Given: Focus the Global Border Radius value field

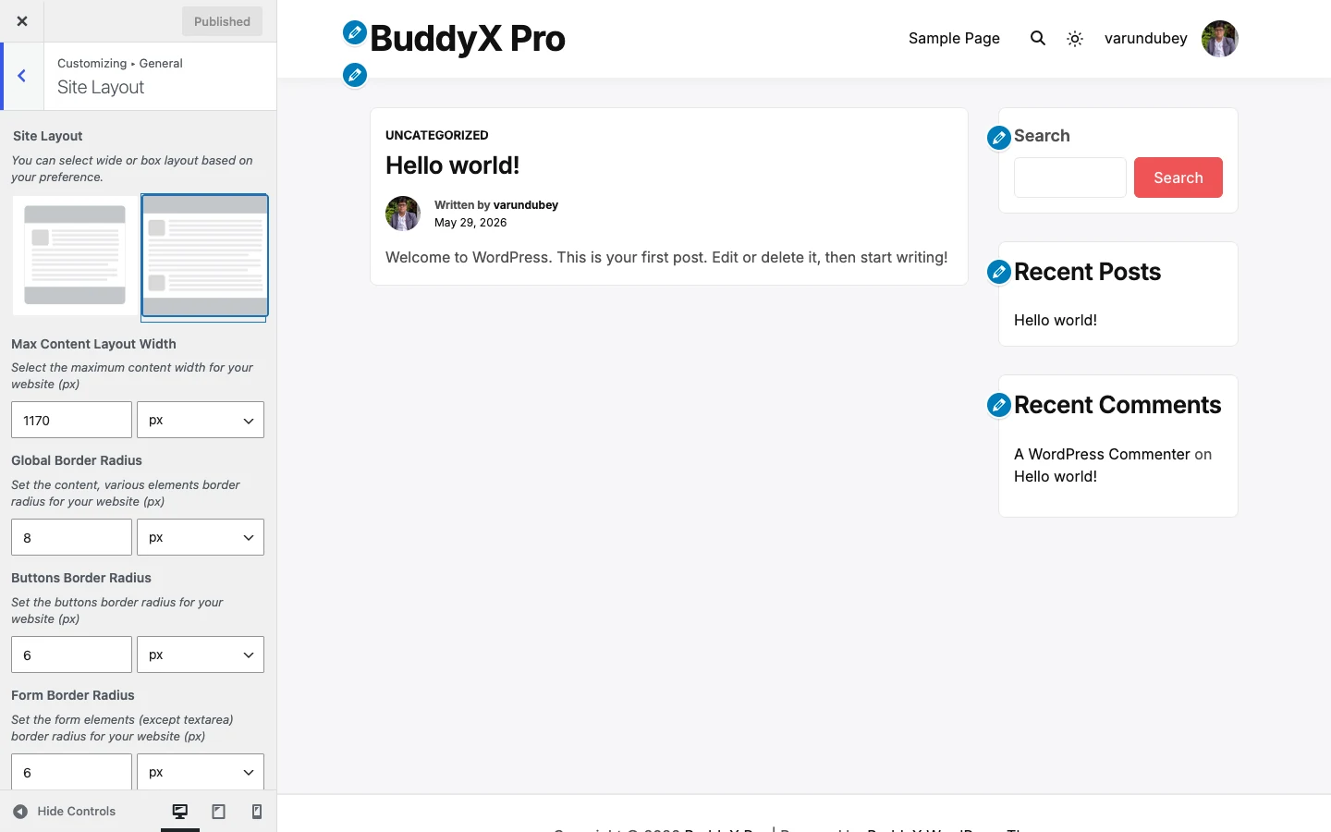Looking at the screenshot, I should 71,537.
